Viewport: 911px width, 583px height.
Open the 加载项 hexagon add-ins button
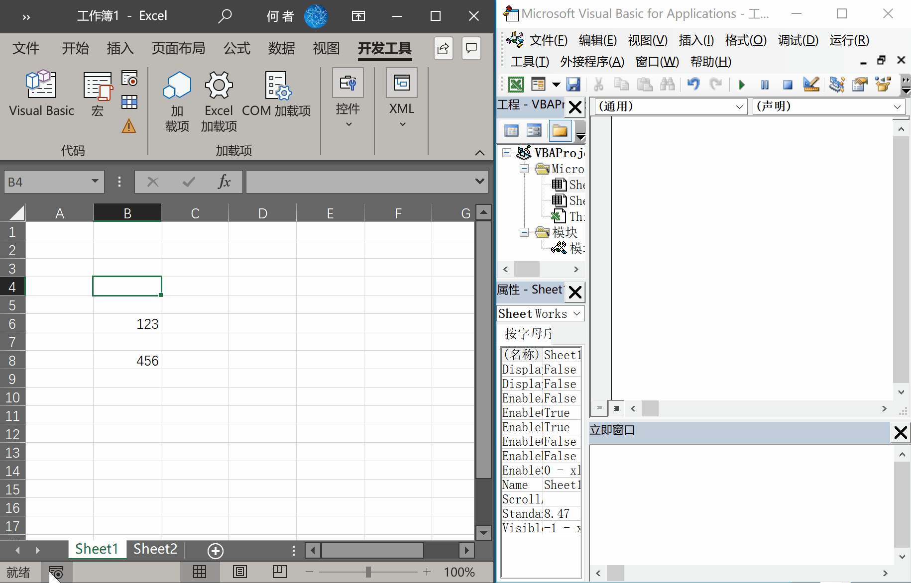[177, 101]
